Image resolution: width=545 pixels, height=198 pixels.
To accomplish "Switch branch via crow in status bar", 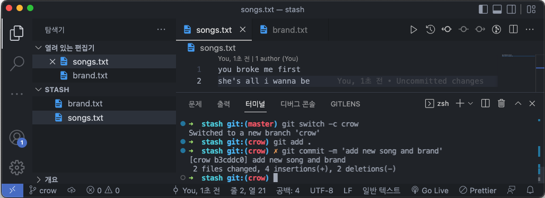I will pyautogui.click(x=43, y=191).
